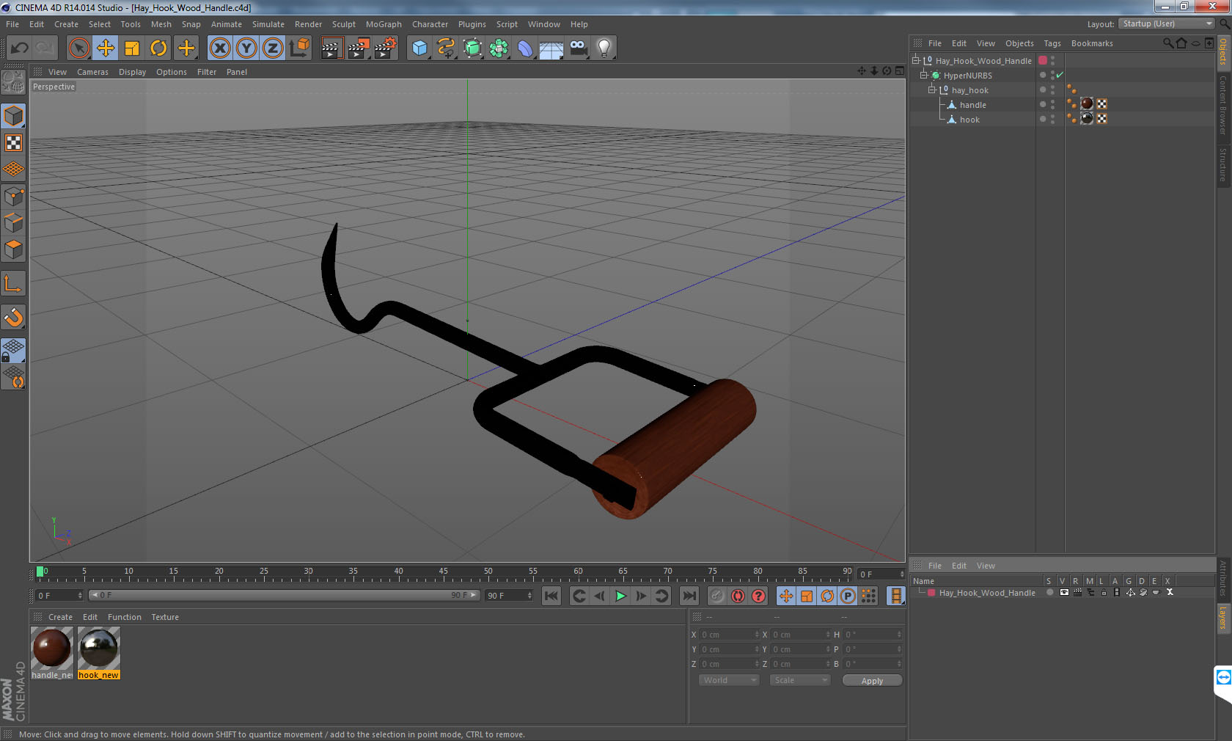This screenshot has height=741, width=1232.
Task: Click the X position input field
Action: [730, 635]
